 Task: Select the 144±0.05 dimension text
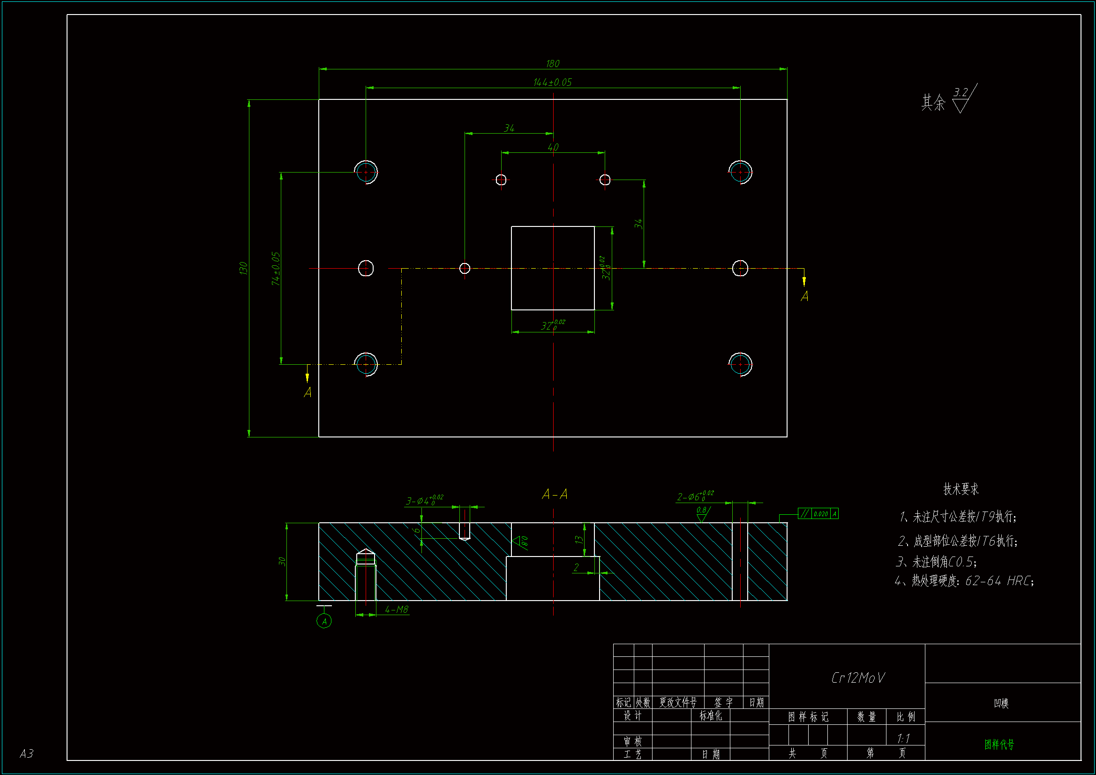pos(552,82)
